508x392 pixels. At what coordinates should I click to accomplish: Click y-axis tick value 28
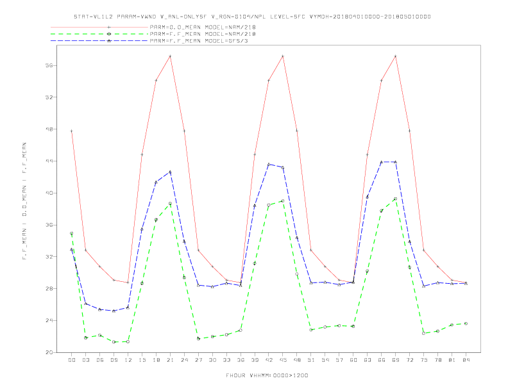pyautogui.click(x=49, y=288)
